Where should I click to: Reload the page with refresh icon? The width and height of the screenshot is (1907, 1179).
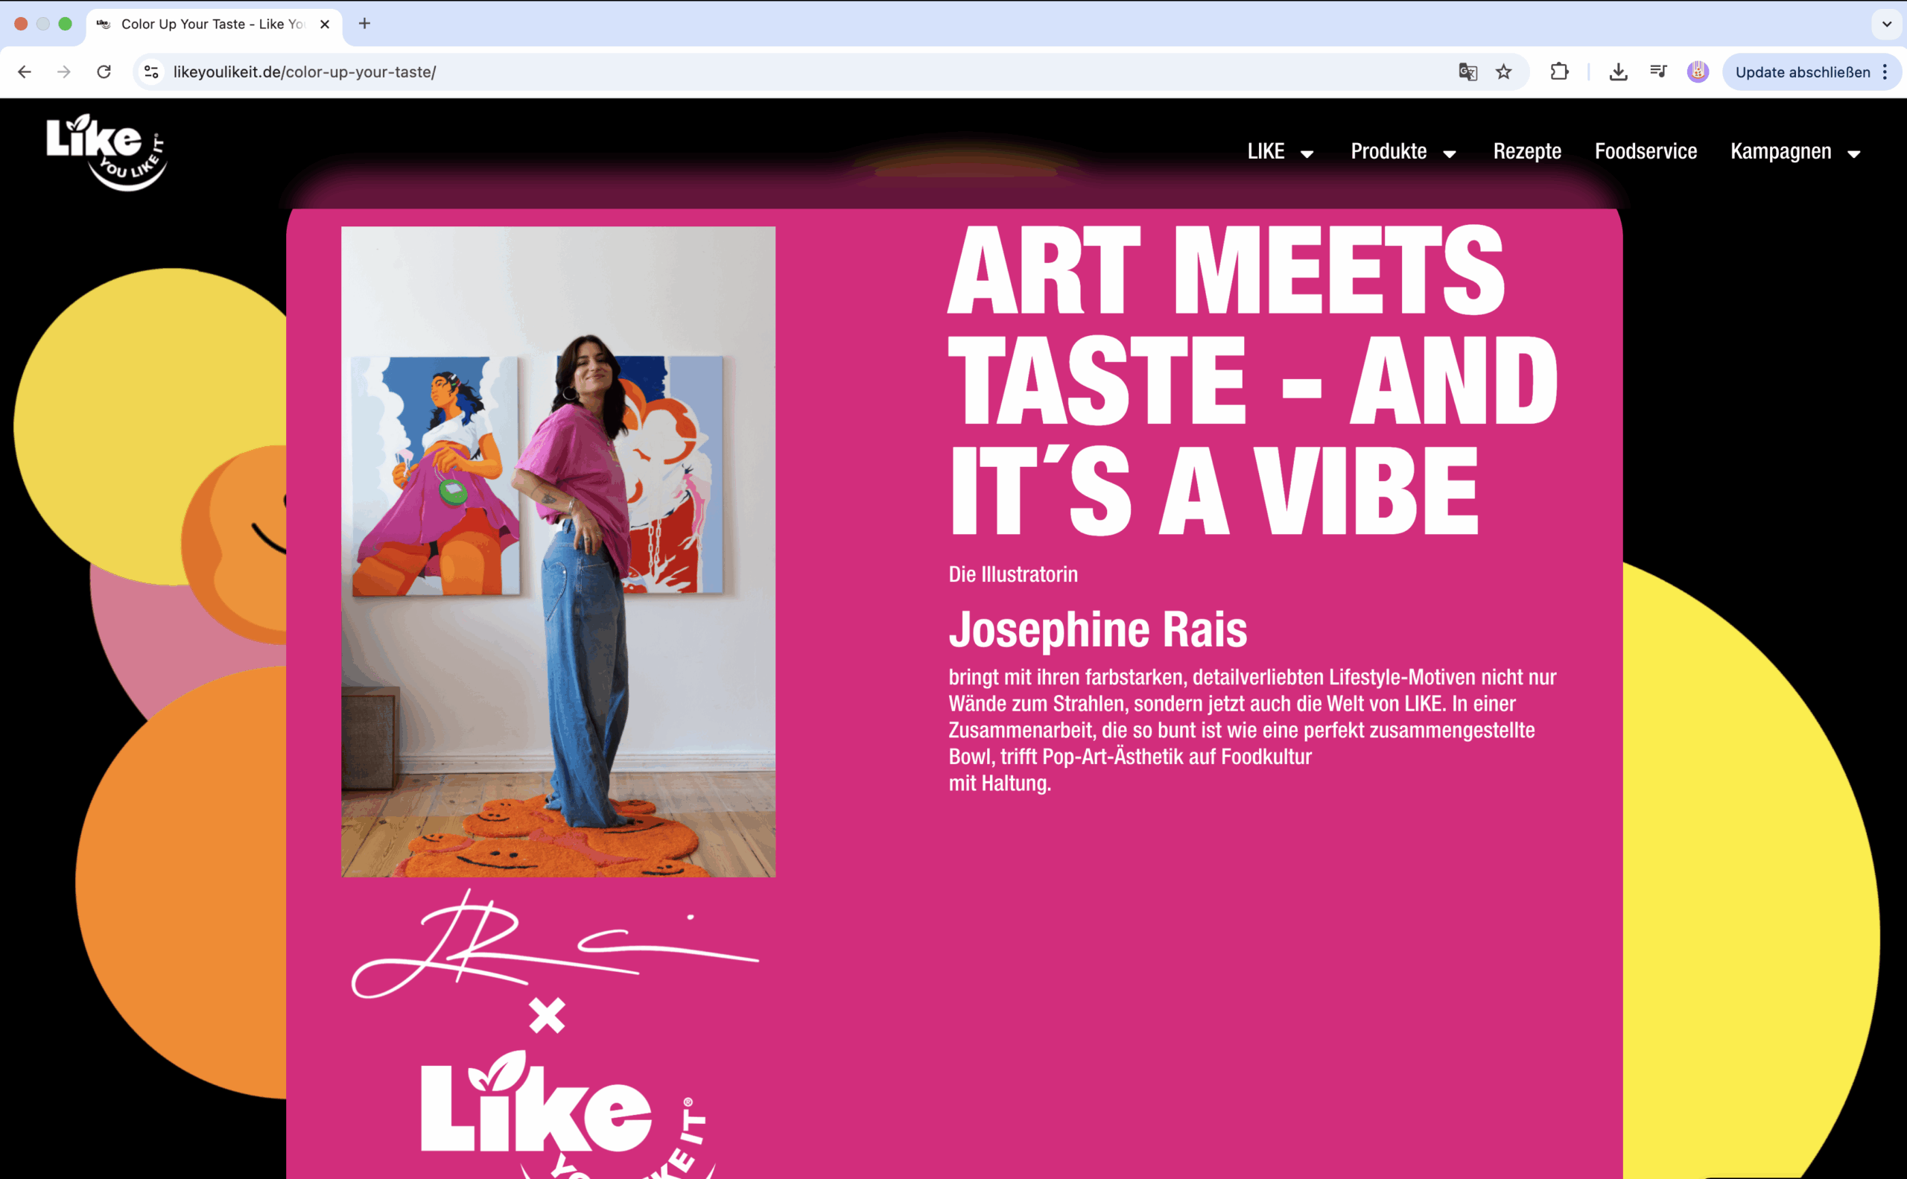point(104,71)
